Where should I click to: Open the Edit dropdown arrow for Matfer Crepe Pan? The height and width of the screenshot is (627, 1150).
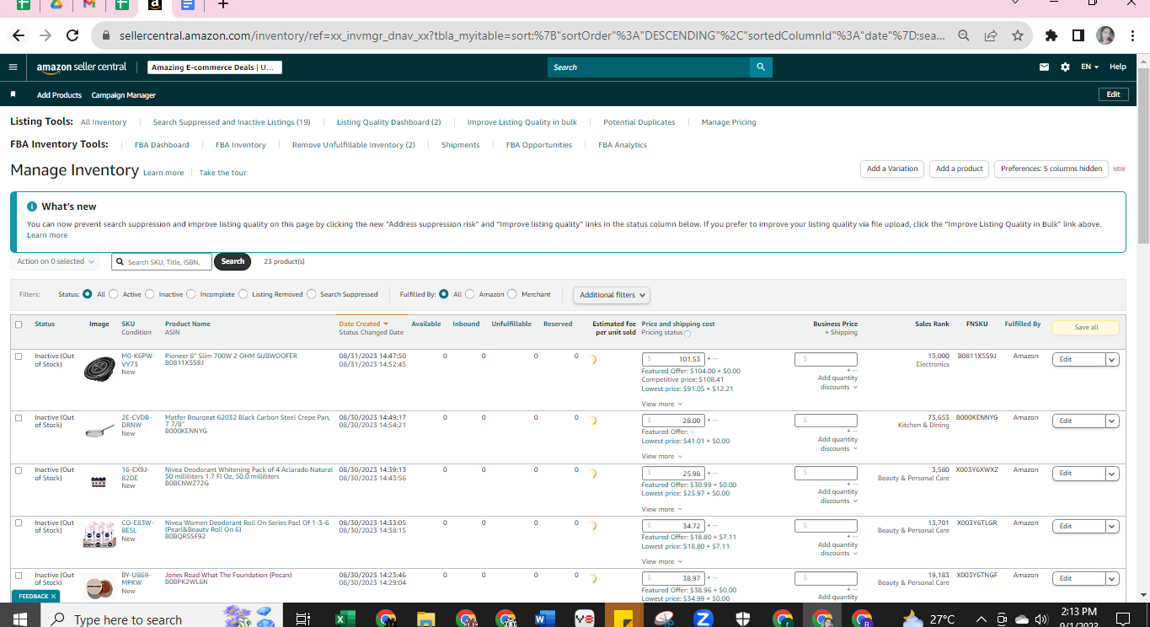[x=1112, y=421]
